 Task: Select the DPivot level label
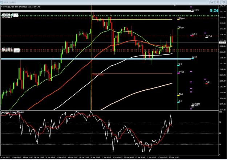pos(181,72)
